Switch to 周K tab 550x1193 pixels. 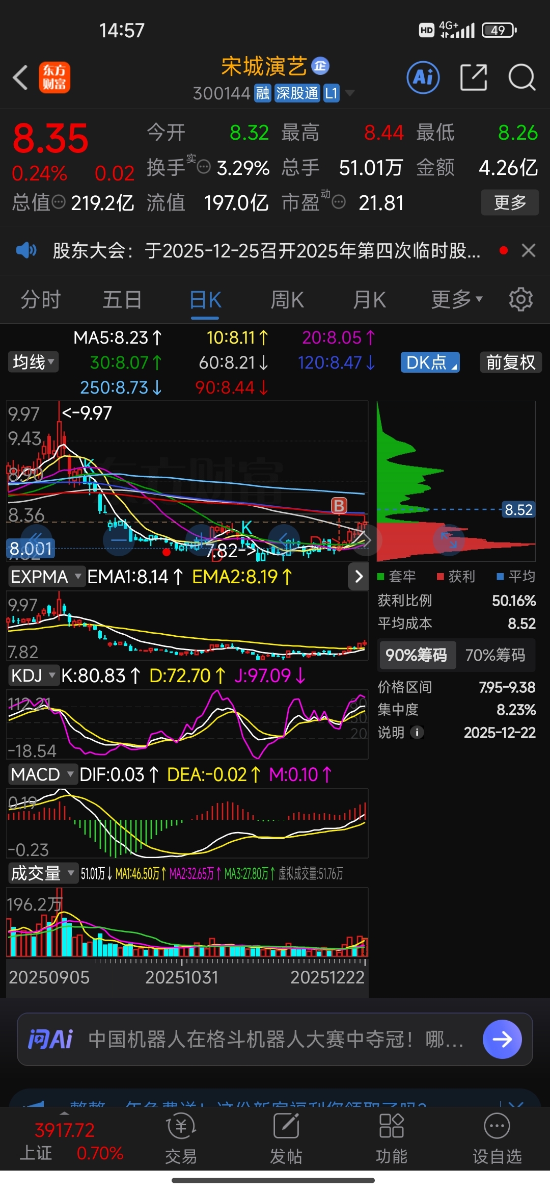287,299
